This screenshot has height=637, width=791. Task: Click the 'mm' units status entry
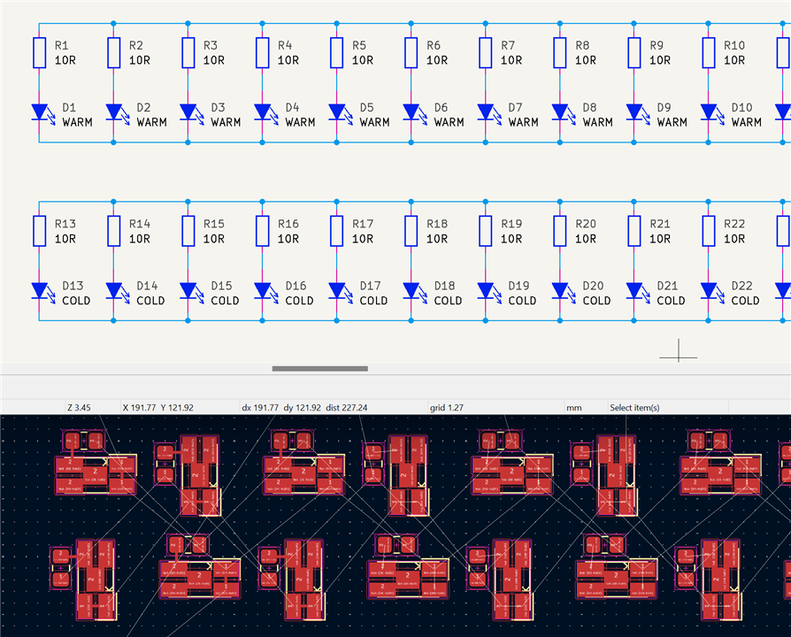(x=574, y=408)
